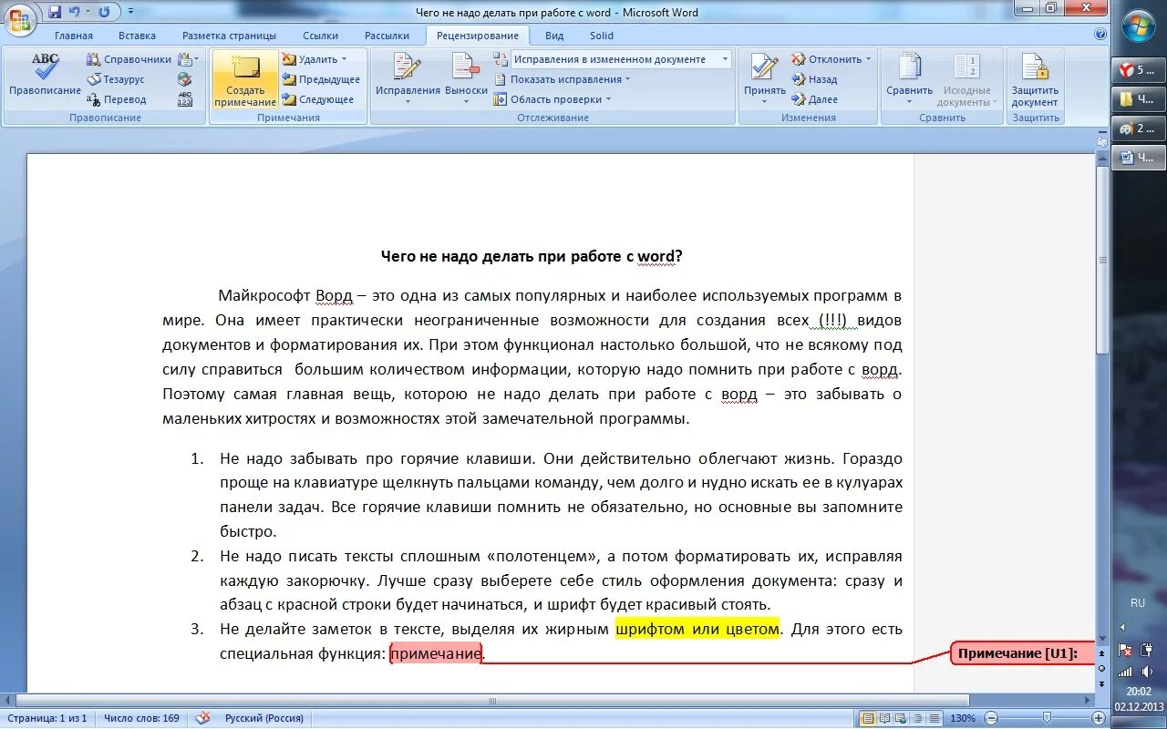Click Далее to next change
The image size is (1167, 729).
[x=814, y=99]
